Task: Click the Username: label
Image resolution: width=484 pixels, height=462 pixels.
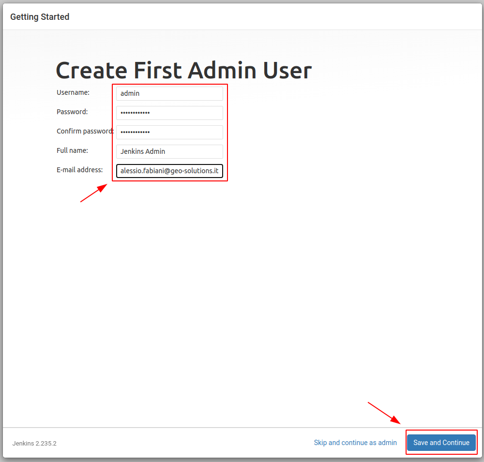Action: (73, 92)
